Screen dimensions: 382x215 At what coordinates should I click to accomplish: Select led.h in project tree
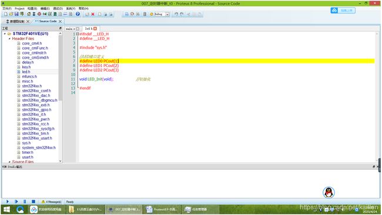pos(26,72)
